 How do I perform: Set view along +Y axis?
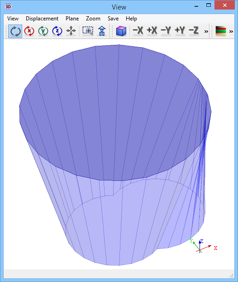pyautogui.click(x=180, y=30)
